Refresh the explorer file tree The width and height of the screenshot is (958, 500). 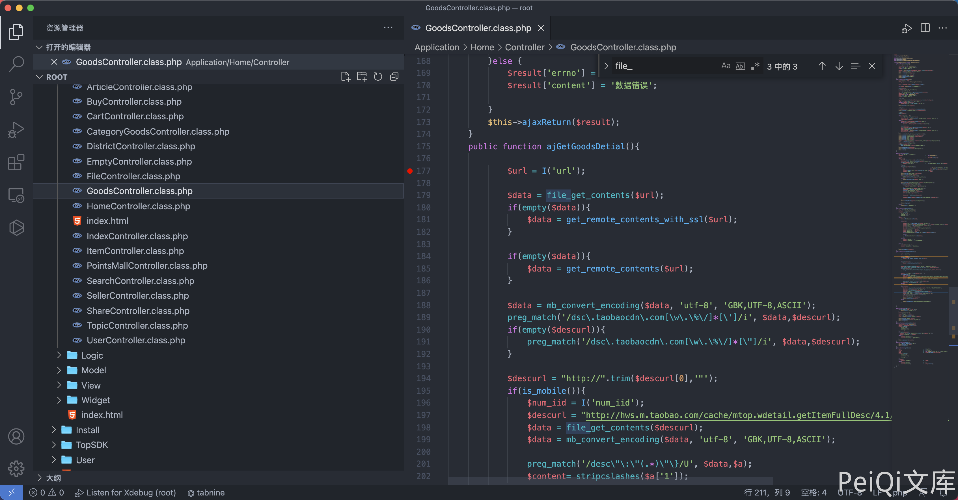click(x=378, y=77)
